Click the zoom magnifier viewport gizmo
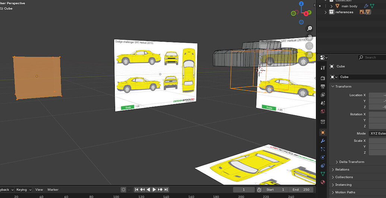This screenshot has height=198, width=386. point(310,29)
